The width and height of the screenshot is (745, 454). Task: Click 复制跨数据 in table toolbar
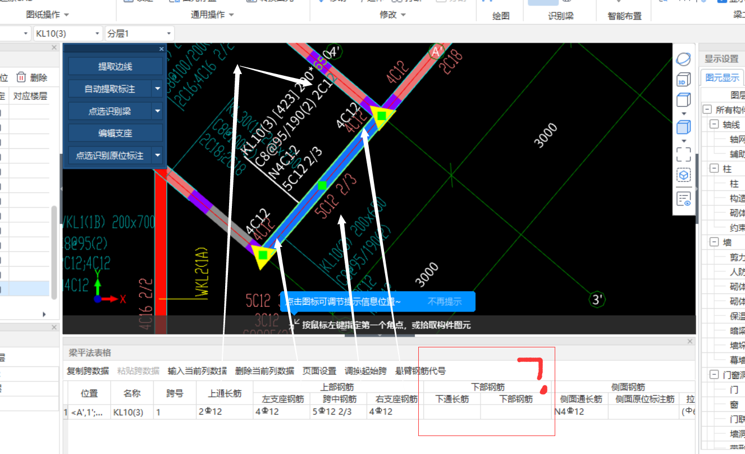pyautogui.click(x=88, y=371)
